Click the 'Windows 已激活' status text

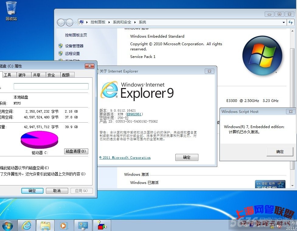pyautogui.click(x=144, y=182)
